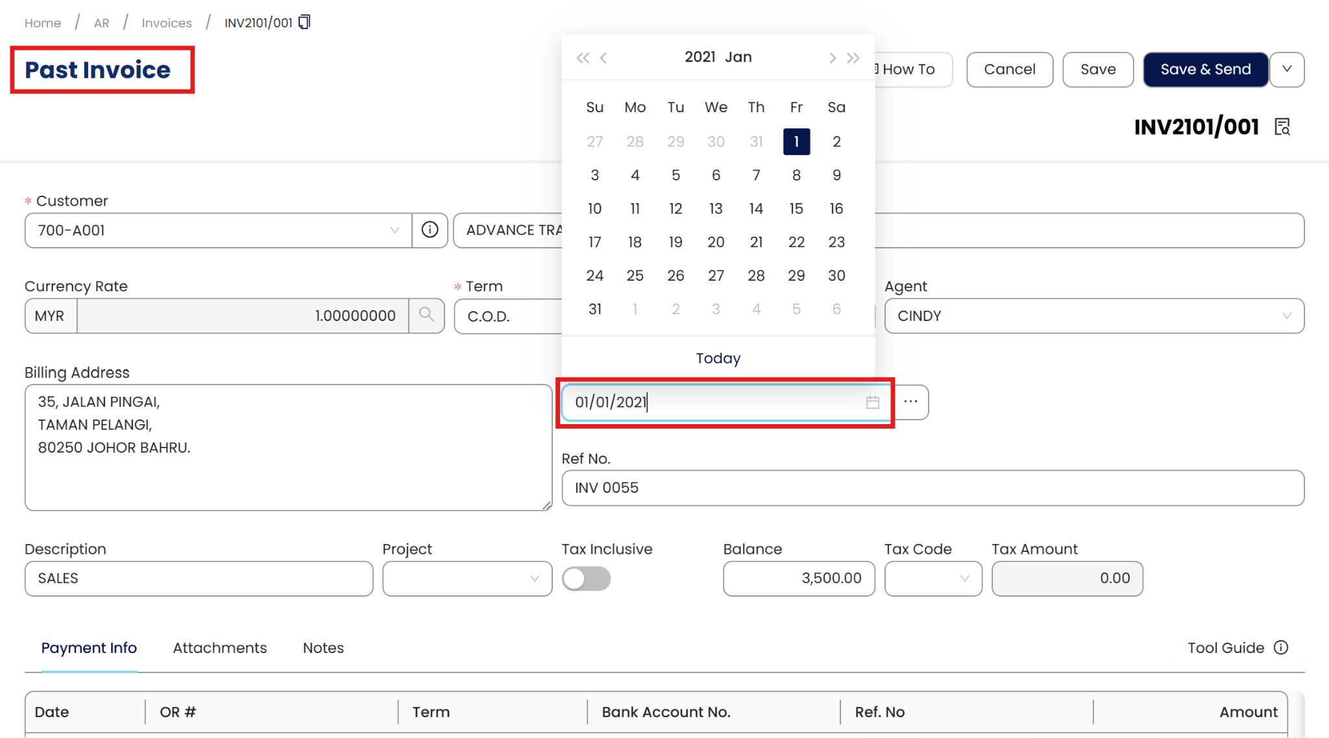Open the Tool Guide info icon
This screenshot has height=738, width=1329.
tap(1281, 647)
